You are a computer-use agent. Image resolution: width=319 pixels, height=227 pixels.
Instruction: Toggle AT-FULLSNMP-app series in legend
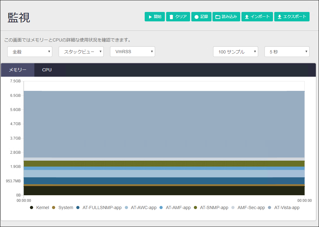tap(99, 208)
